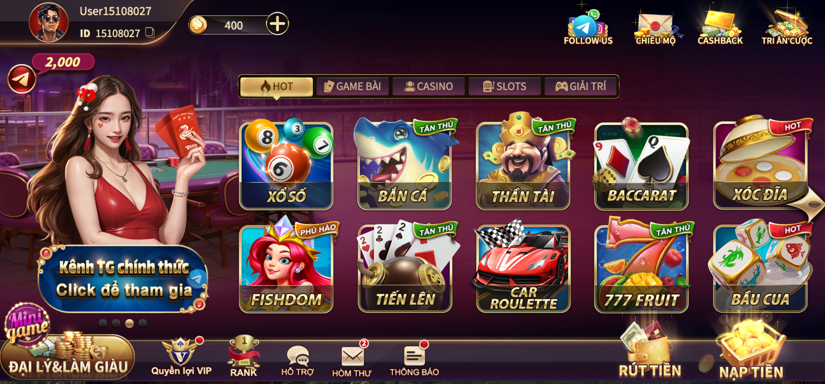Open the Cashback card icon
This screenshot has width=825, height=384.
click(720, 28)
